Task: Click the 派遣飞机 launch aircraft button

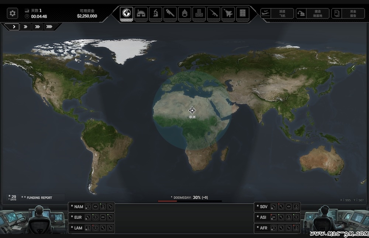Action: (277, 13)
